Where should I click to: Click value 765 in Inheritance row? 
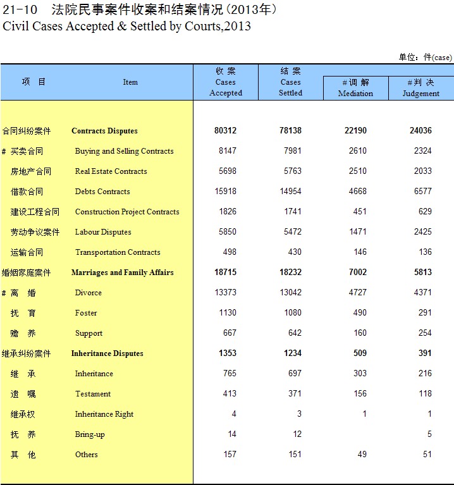pyautogui.click(x=230, y=374)
